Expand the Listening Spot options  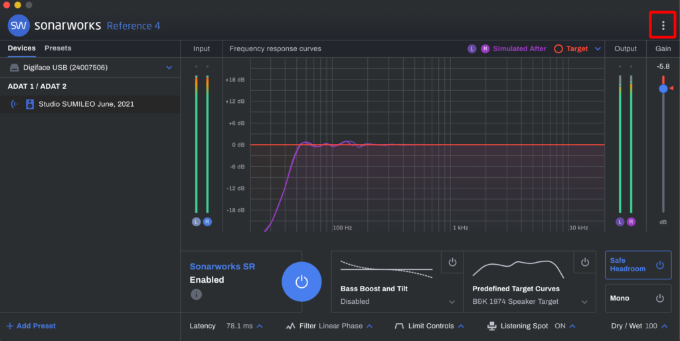click(572, 326)
